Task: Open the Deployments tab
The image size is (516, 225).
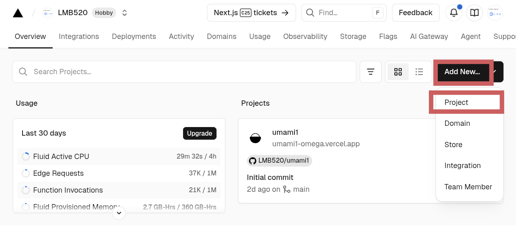Action: click(x=134, y=36)
